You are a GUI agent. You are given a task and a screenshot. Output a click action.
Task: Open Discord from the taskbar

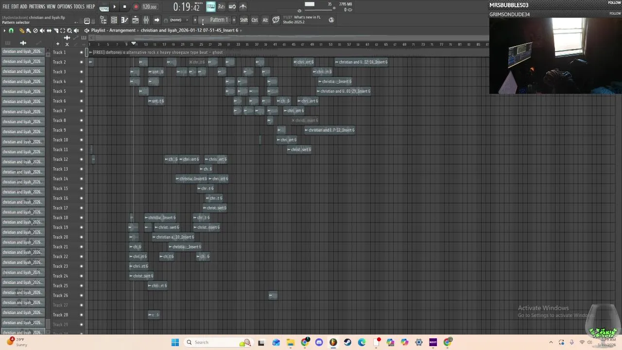click(x=319, y=342)
